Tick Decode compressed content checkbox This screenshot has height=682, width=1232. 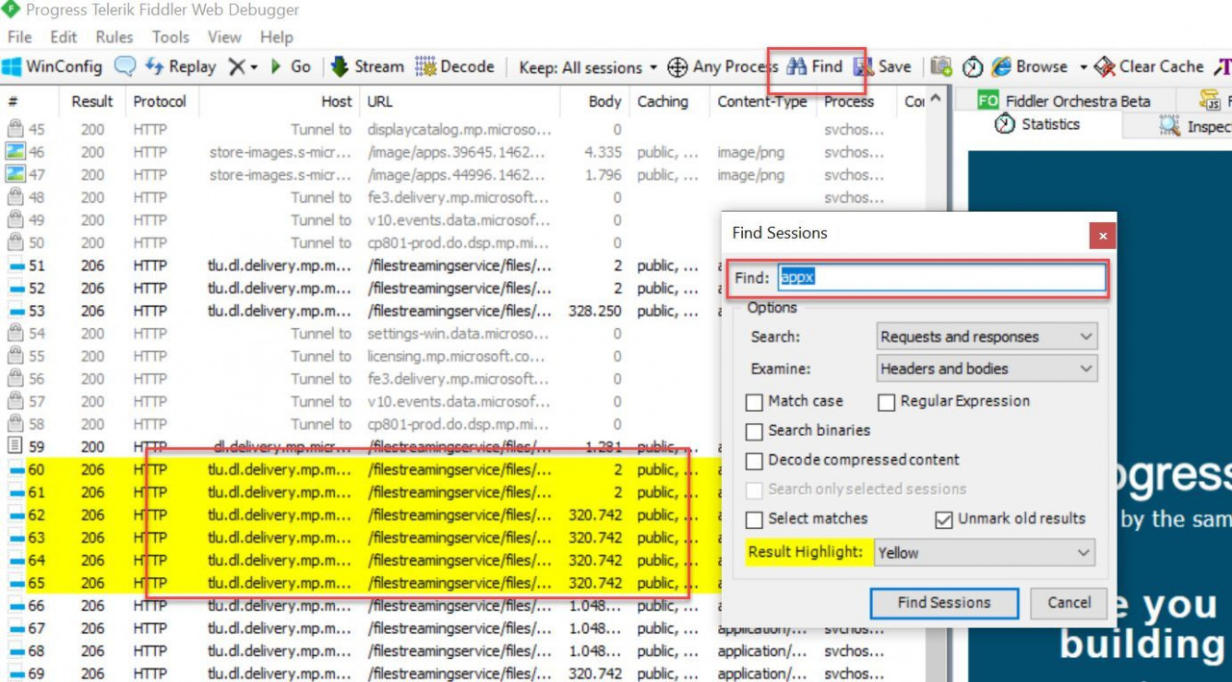click(755, 461)
